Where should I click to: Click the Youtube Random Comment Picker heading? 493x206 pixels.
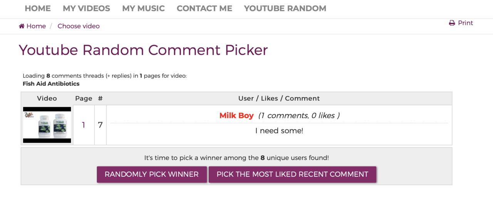coord(143,50)
